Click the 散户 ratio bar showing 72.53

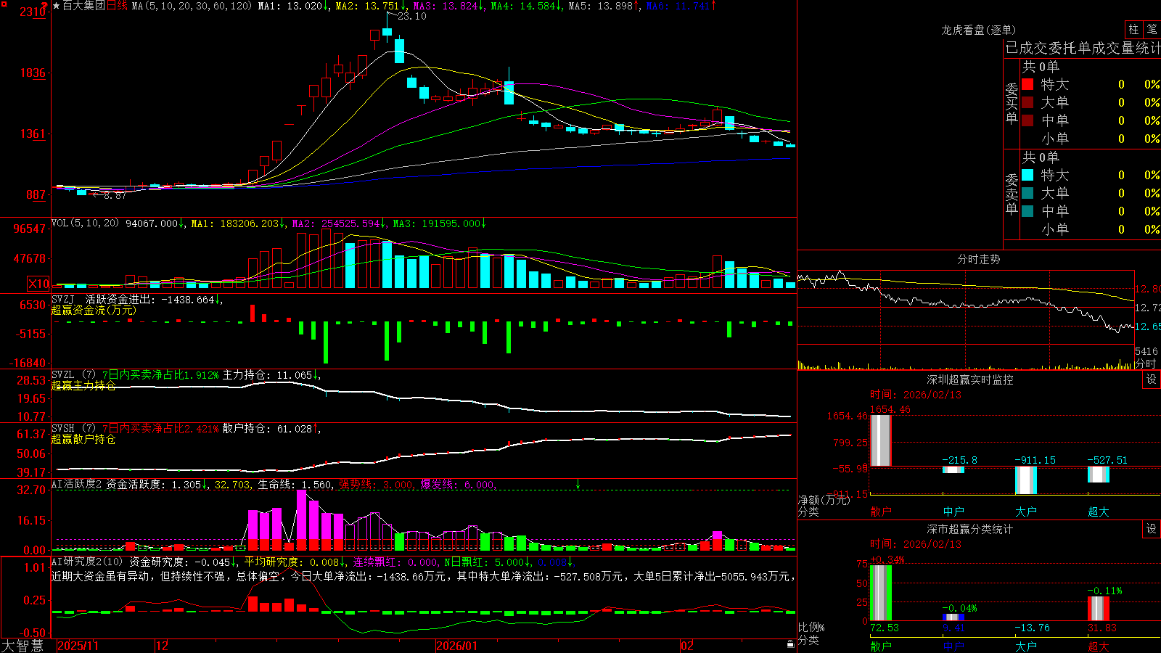click(881, 593)
